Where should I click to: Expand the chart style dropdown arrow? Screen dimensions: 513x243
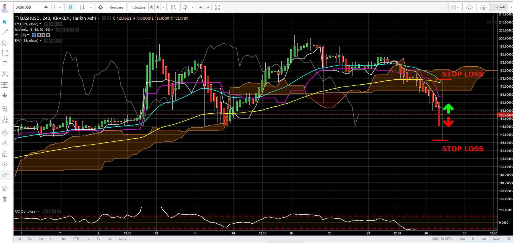tap(91, 7)
